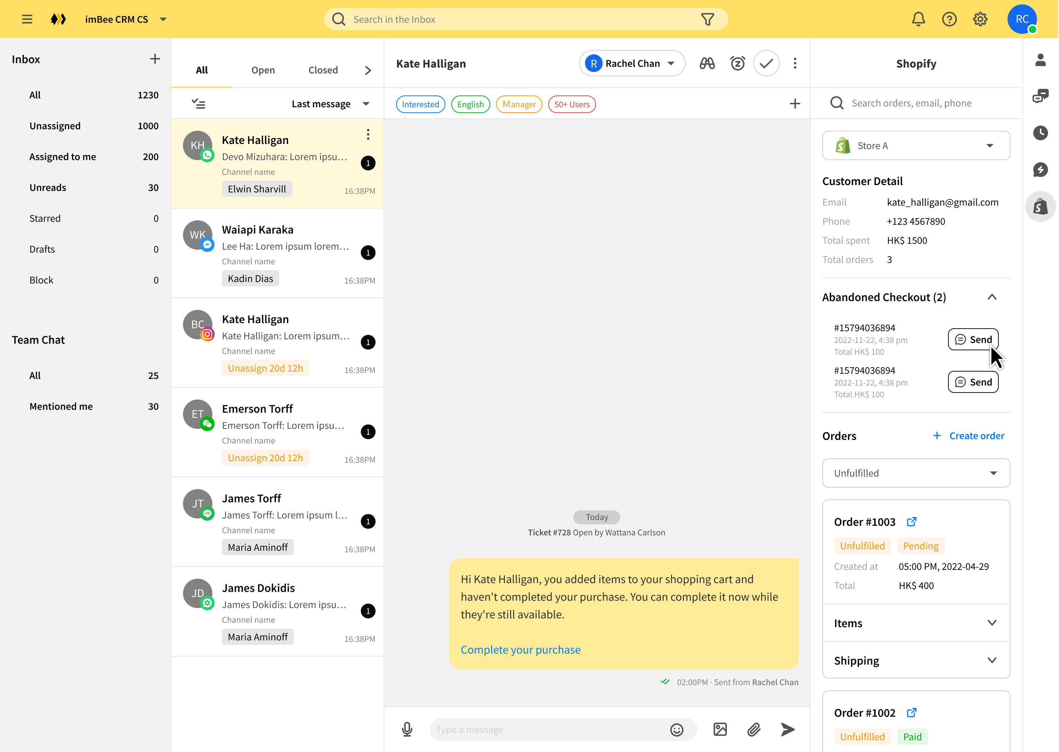Collapse the Abandoned Checkout section
This screenshot has height=752, width=1059.
coord(991,297)
